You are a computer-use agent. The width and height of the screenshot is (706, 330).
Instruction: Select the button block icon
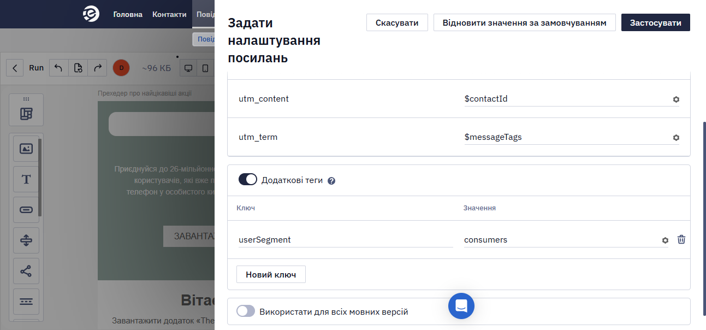point(26,210)
